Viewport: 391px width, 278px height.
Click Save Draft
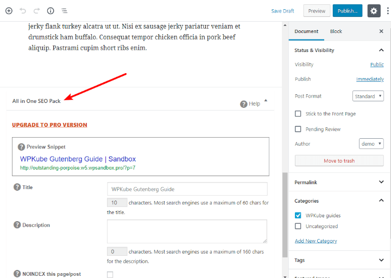[282, 11]
